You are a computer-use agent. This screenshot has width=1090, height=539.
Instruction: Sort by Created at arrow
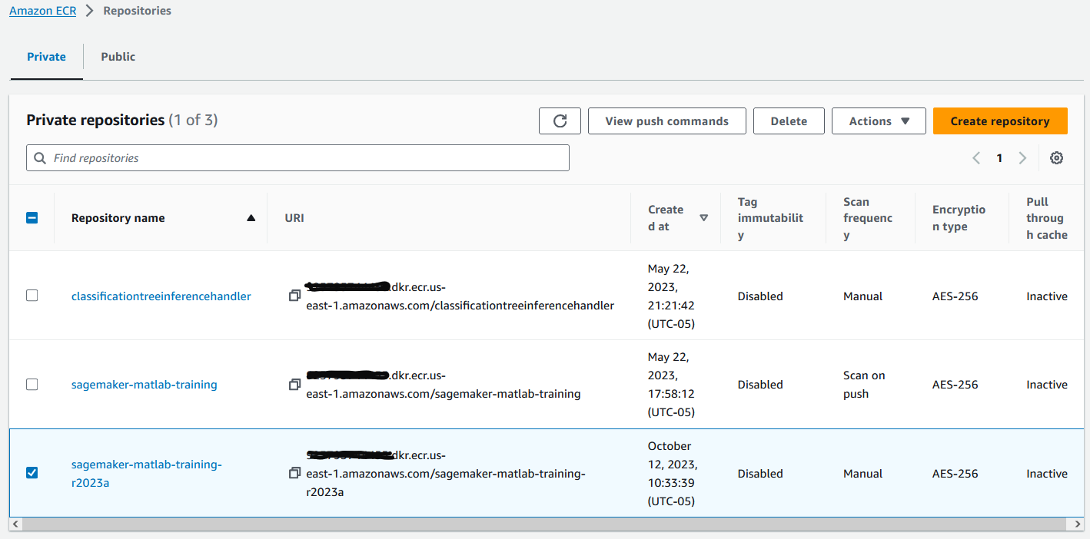pyautogui.click(x=704, y=218)
